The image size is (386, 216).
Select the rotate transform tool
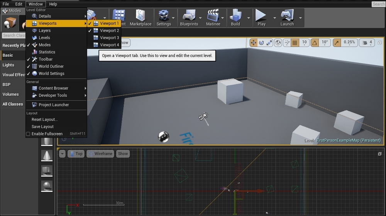pyautogui.click(x=261, y=42)
